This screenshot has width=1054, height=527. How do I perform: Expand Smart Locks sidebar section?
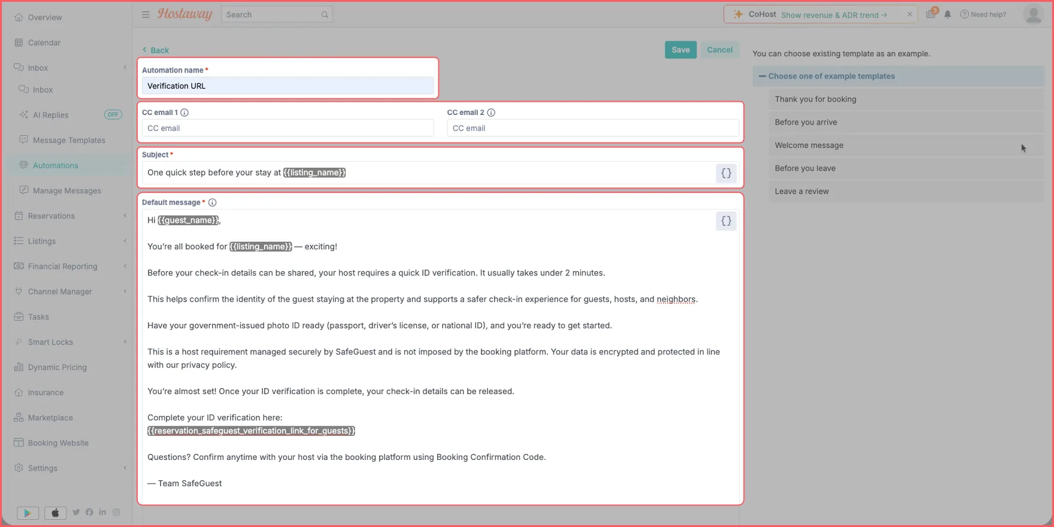point(125,342)
